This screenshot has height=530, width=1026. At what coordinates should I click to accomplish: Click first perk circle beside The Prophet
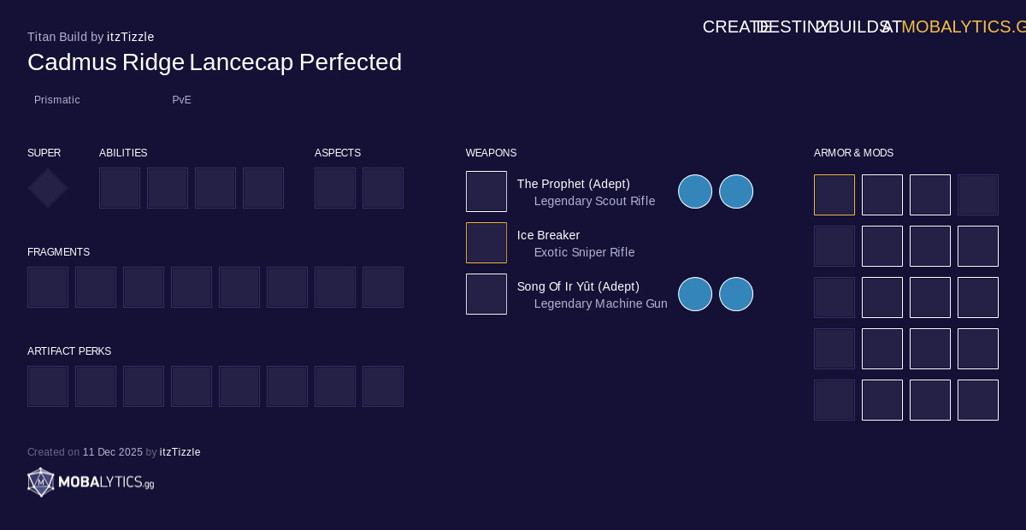(695, 191)
